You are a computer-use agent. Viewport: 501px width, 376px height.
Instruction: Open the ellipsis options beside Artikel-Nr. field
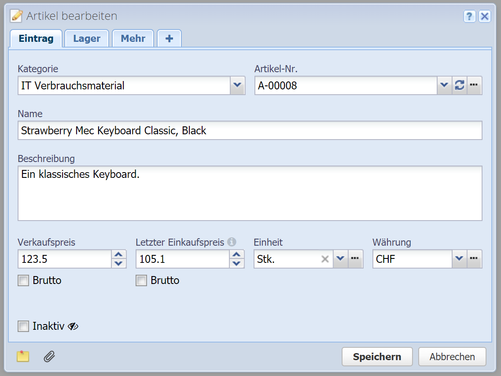474,85
